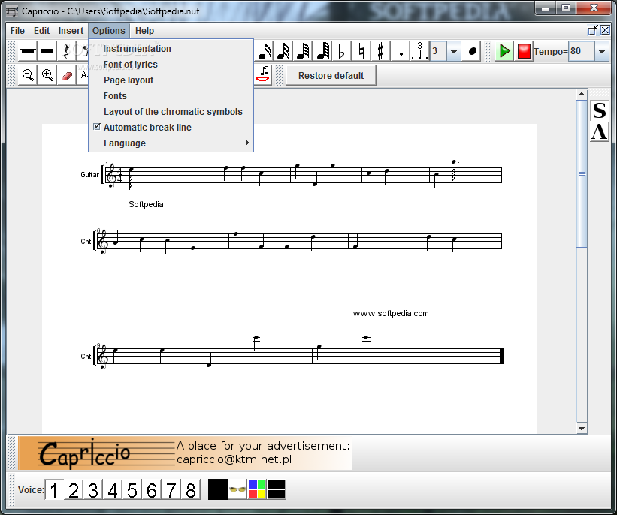The image size is (617, 515).
Task: Add an augmentation dot to note
Action: click(x=401, y=51)
